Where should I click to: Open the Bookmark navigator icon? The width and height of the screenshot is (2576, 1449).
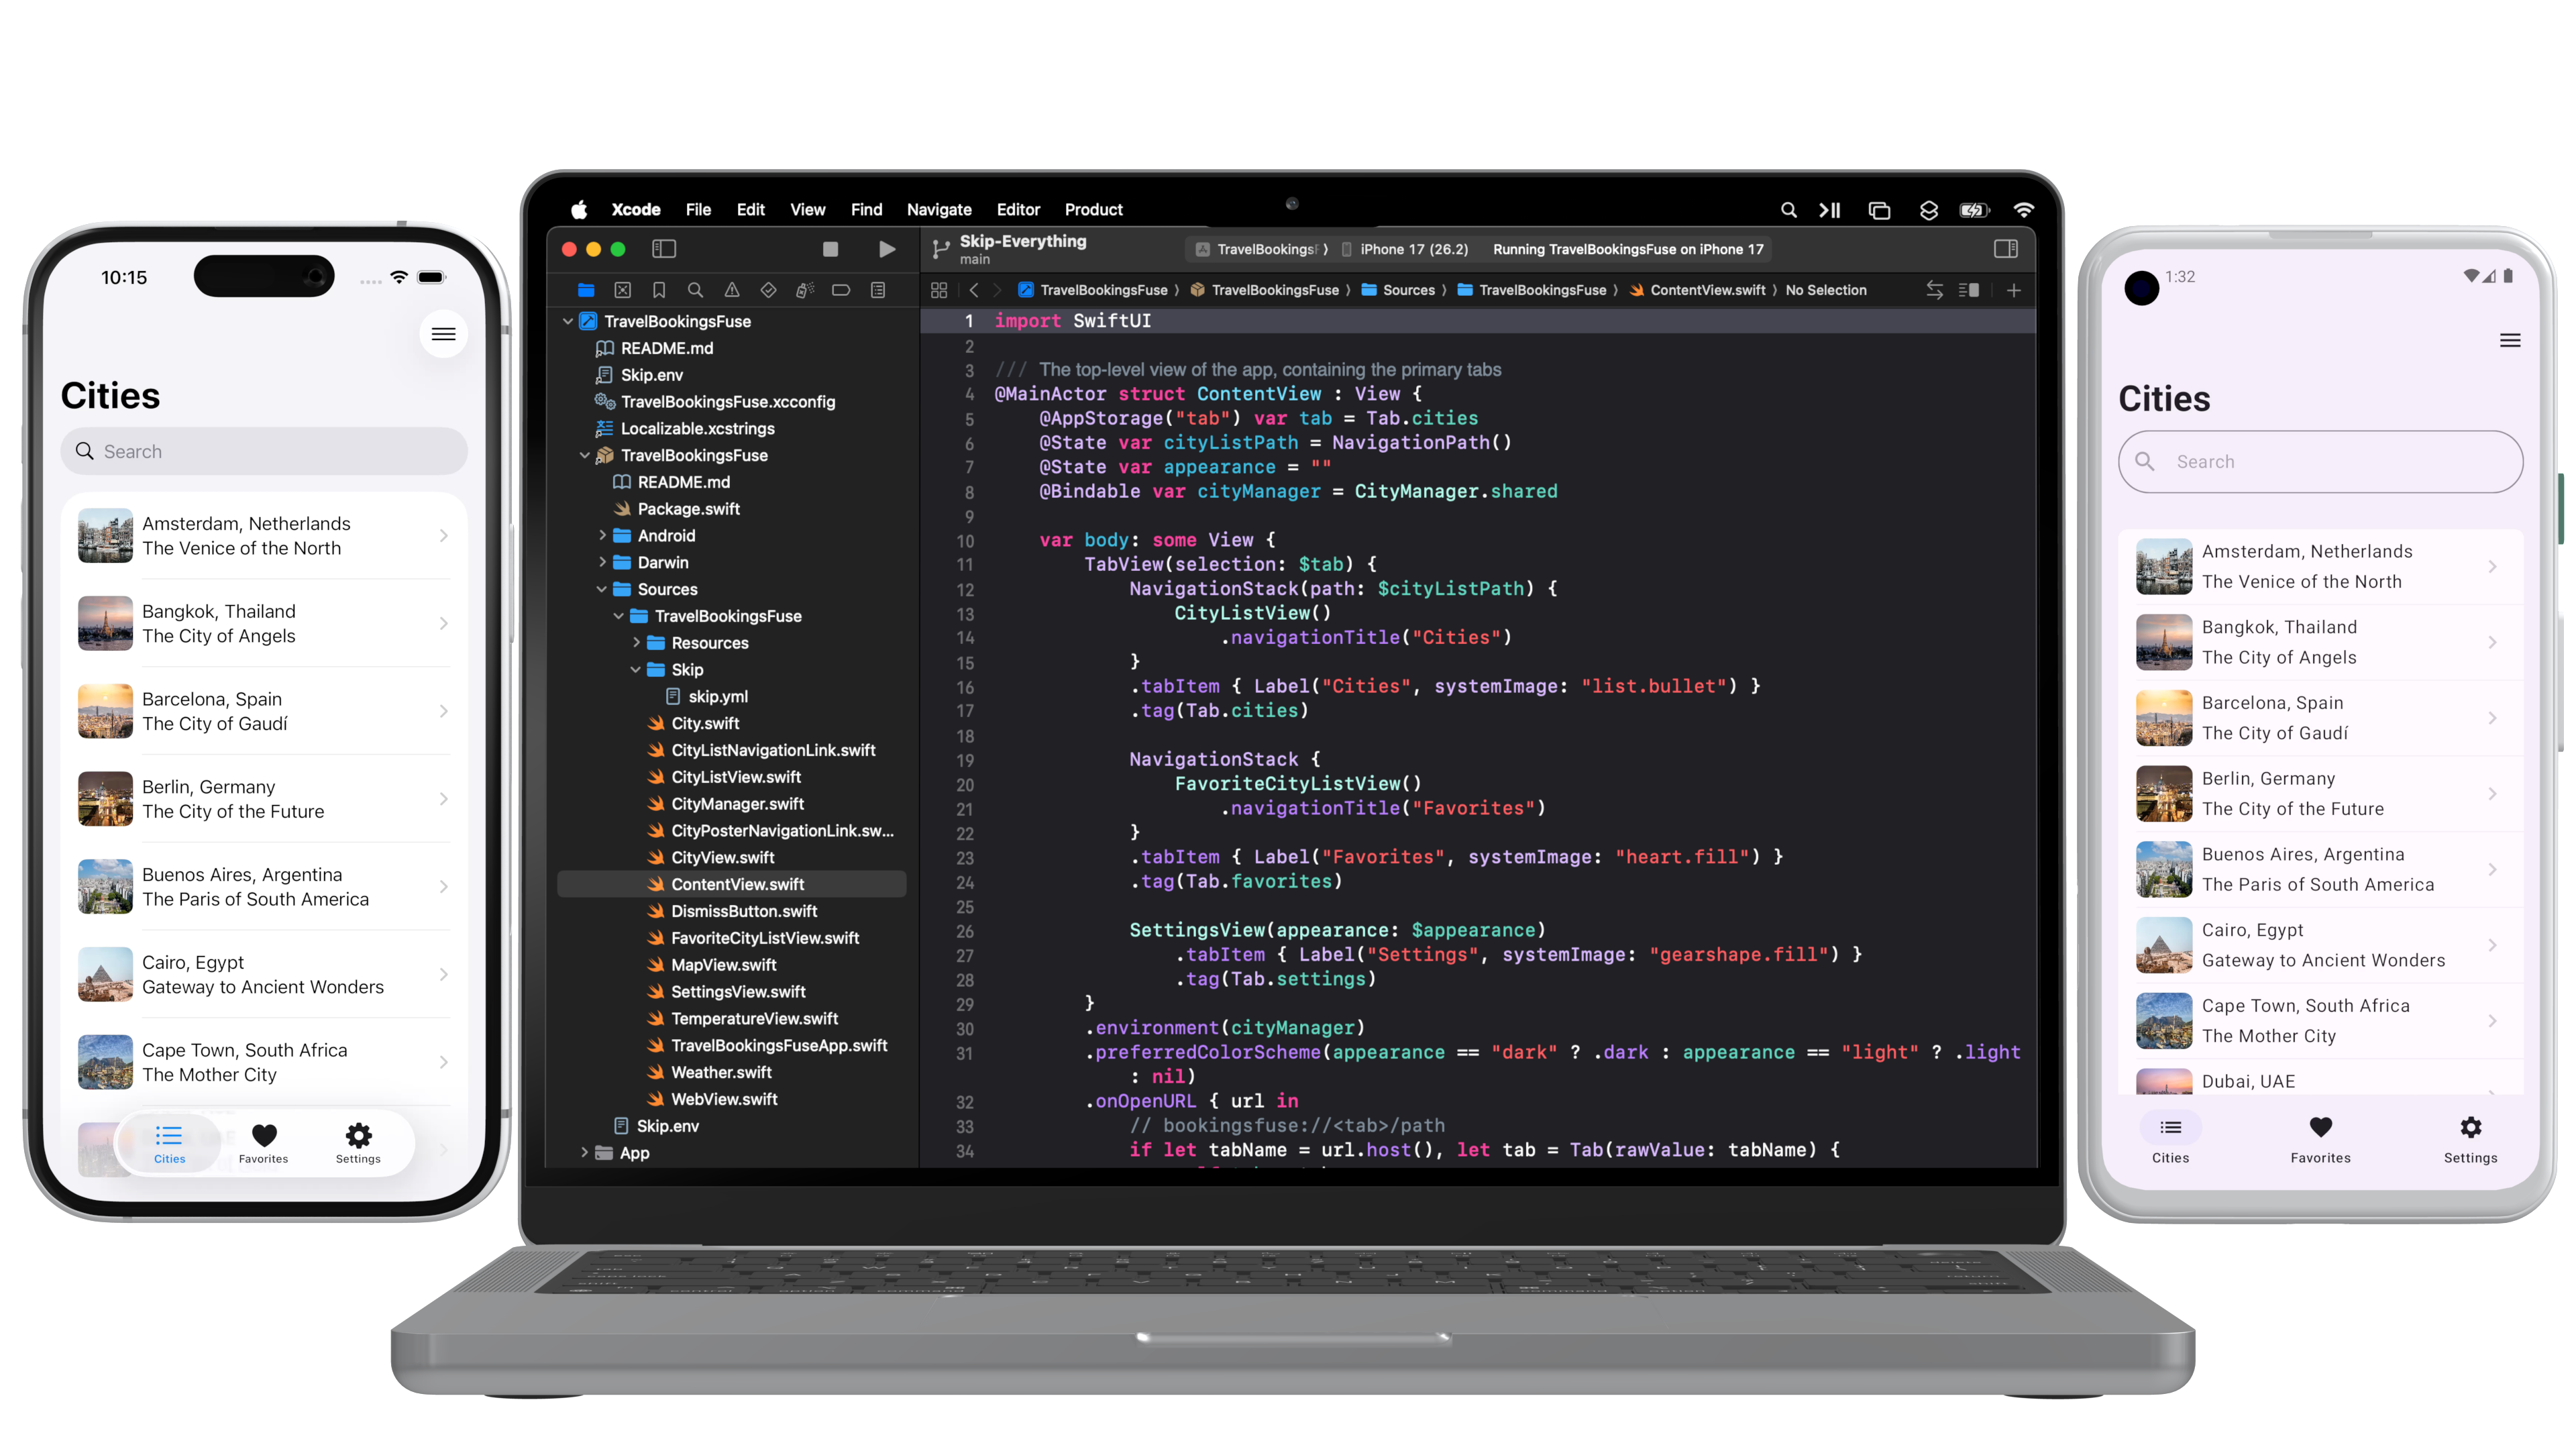click(659, 290)
